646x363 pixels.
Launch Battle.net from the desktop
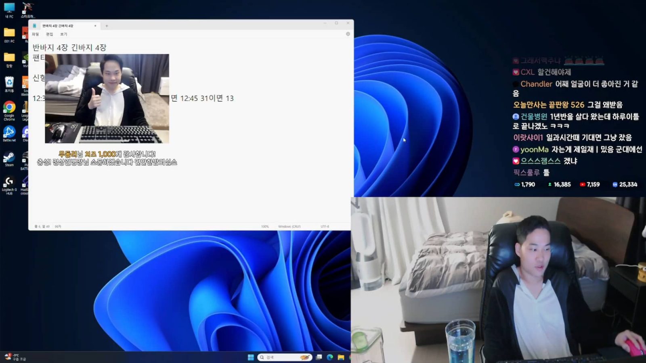click(9, 134)
